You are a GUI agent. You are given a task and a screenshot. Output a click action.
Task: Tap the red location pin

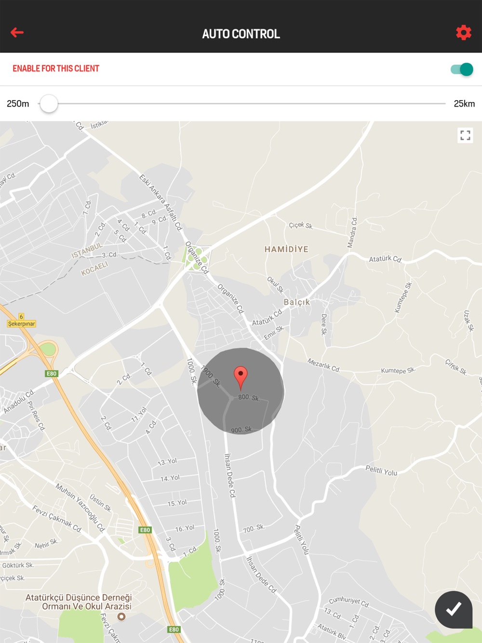point(241,378)
